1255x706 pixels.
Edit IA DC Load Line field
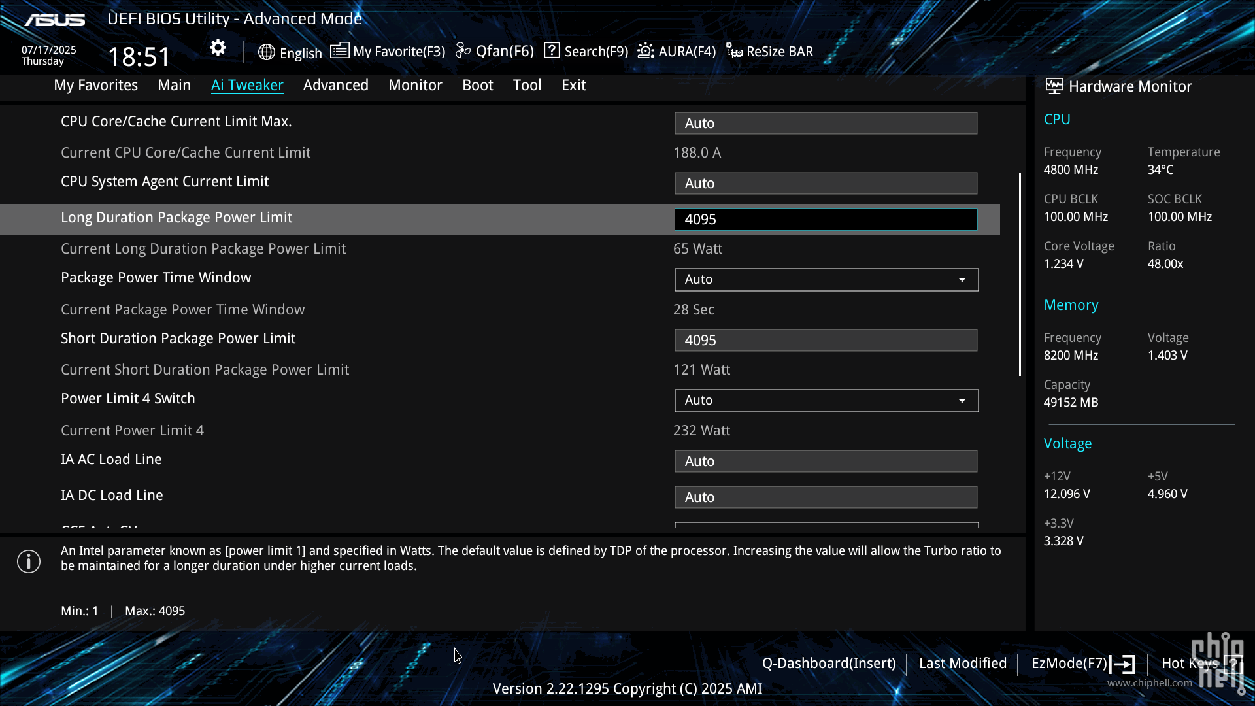pos(826,497)
